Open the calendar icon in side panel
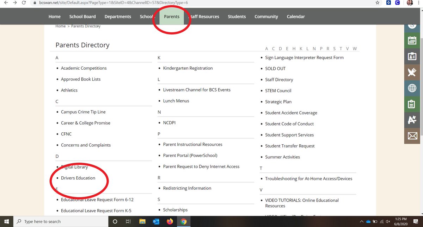Image resolution: width=423 pixels, height=227 pixels. pos(412,40)
